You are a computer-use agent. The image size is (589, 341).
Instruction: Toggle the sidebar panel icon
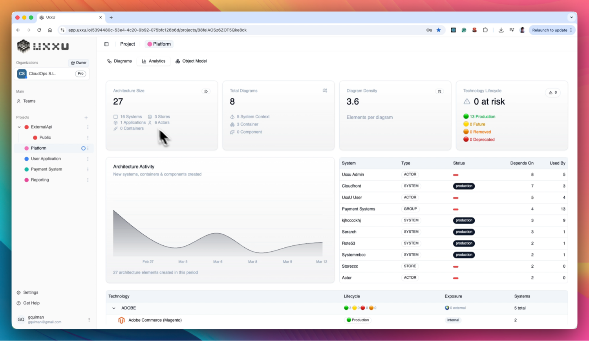point(106,44)
